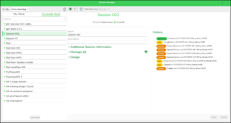231x123 pixels.
Task: Switch to the Available Work tab
Action: (x=51, y=14)
